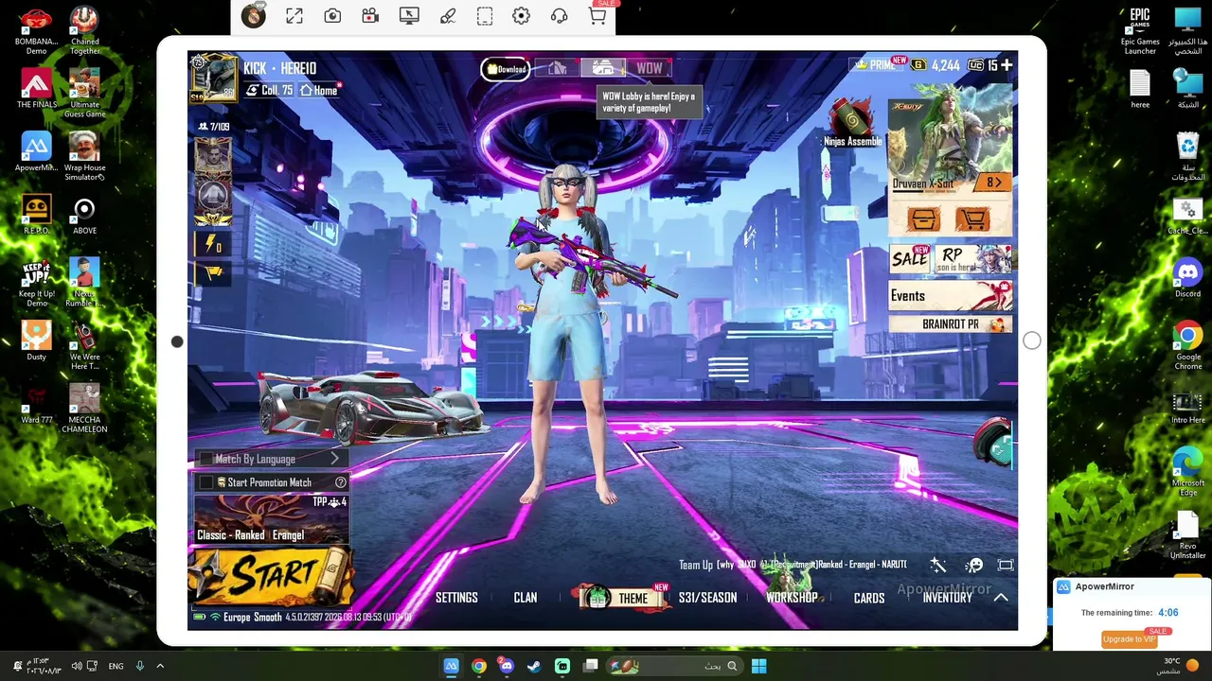Open the Discord desktop shortcut
Screen dimensions: 1212x681
(x=1187, y=277)
